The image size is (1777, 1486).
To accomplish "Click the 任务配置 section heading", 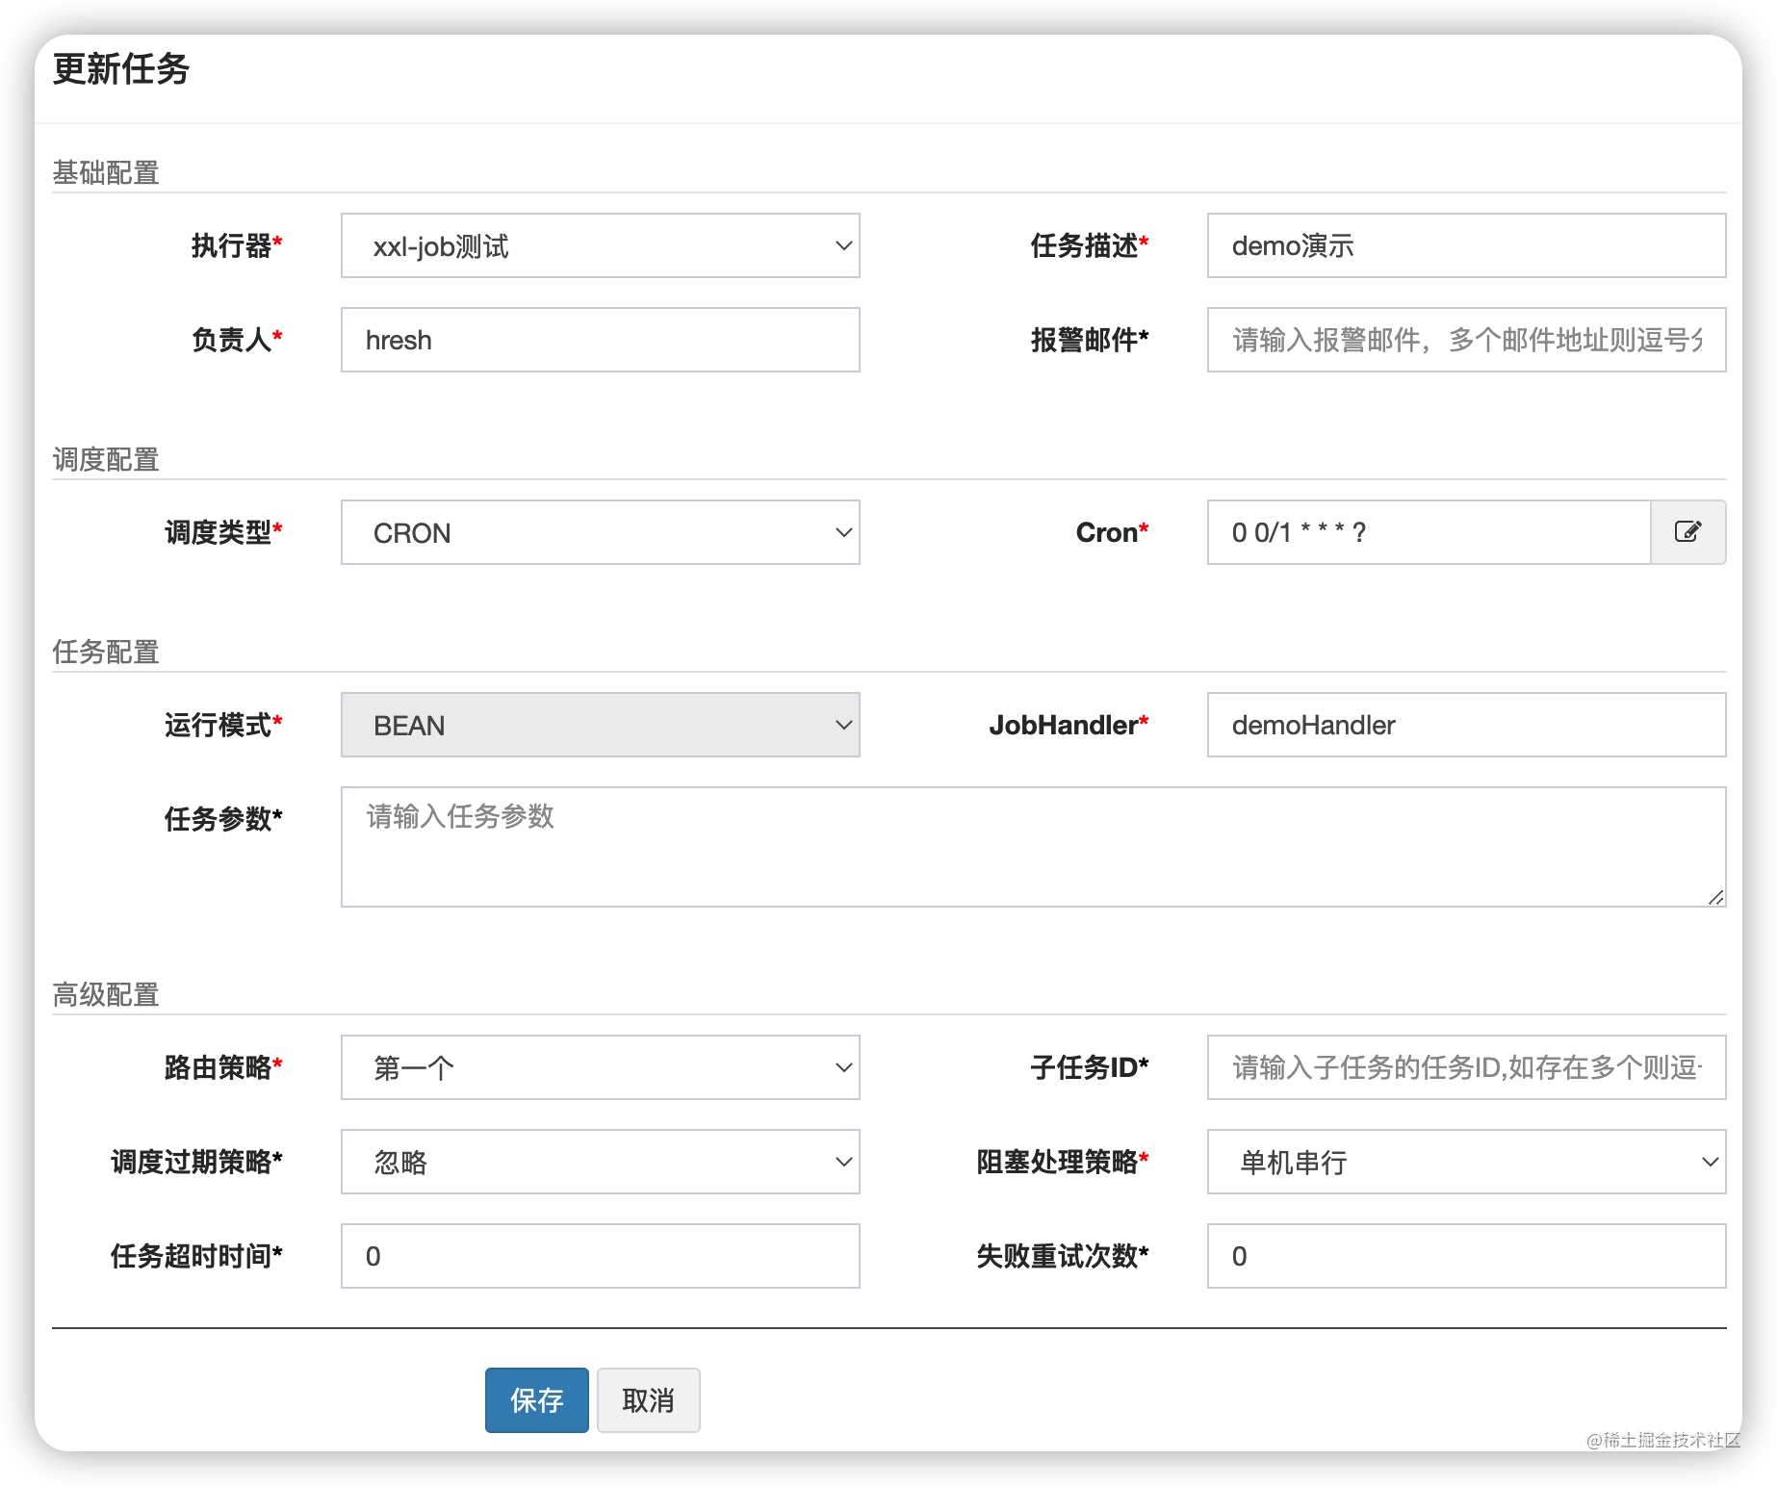I will pyautogui.click(x=106, y=652).
